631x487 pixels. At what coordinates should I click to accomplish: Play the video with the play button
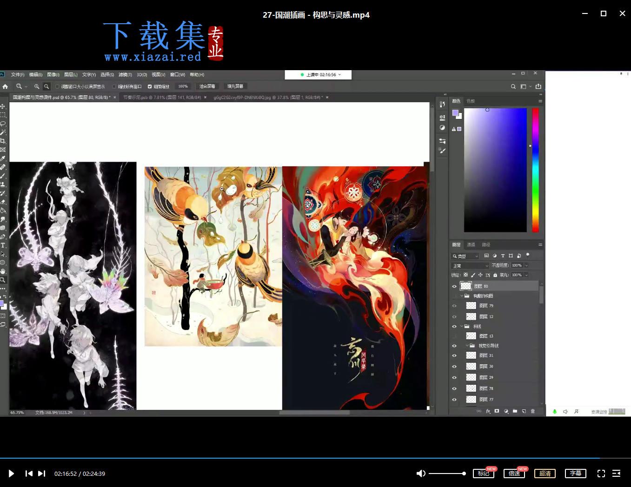(11, 474)
